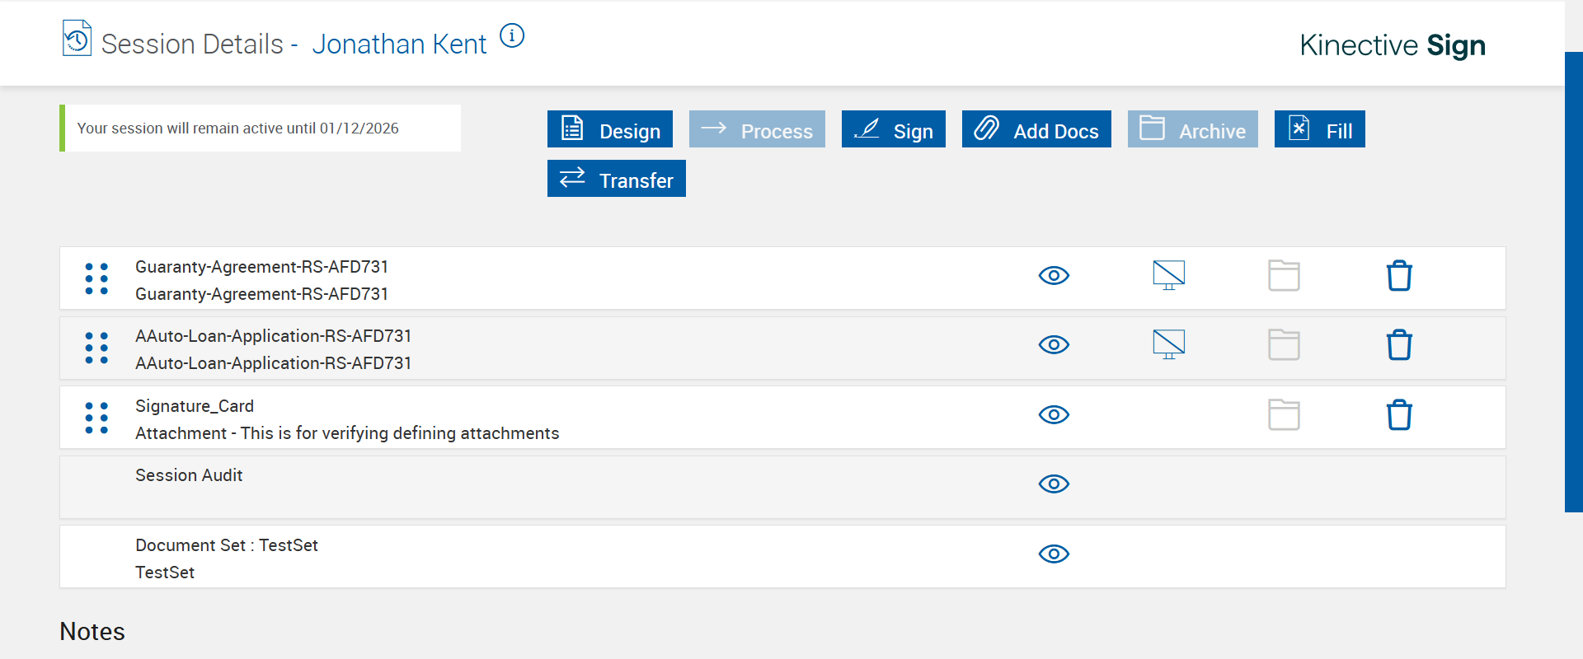Click trash icon for Signature_Card attachment
This screenshot has height=659, width=1583.
point(1399,415)
